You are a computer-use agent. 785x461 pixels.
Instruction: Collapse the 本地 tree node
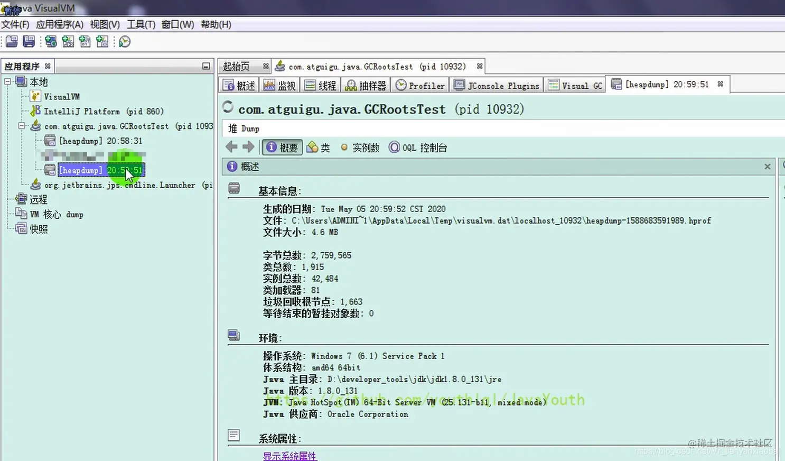[x=8, y=81]
